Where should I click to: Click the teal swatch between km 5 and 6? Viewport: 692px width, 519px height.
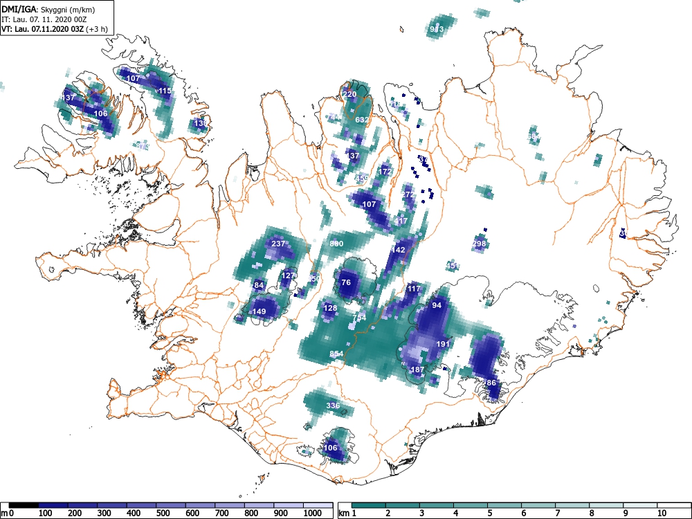tap(505, 505)
